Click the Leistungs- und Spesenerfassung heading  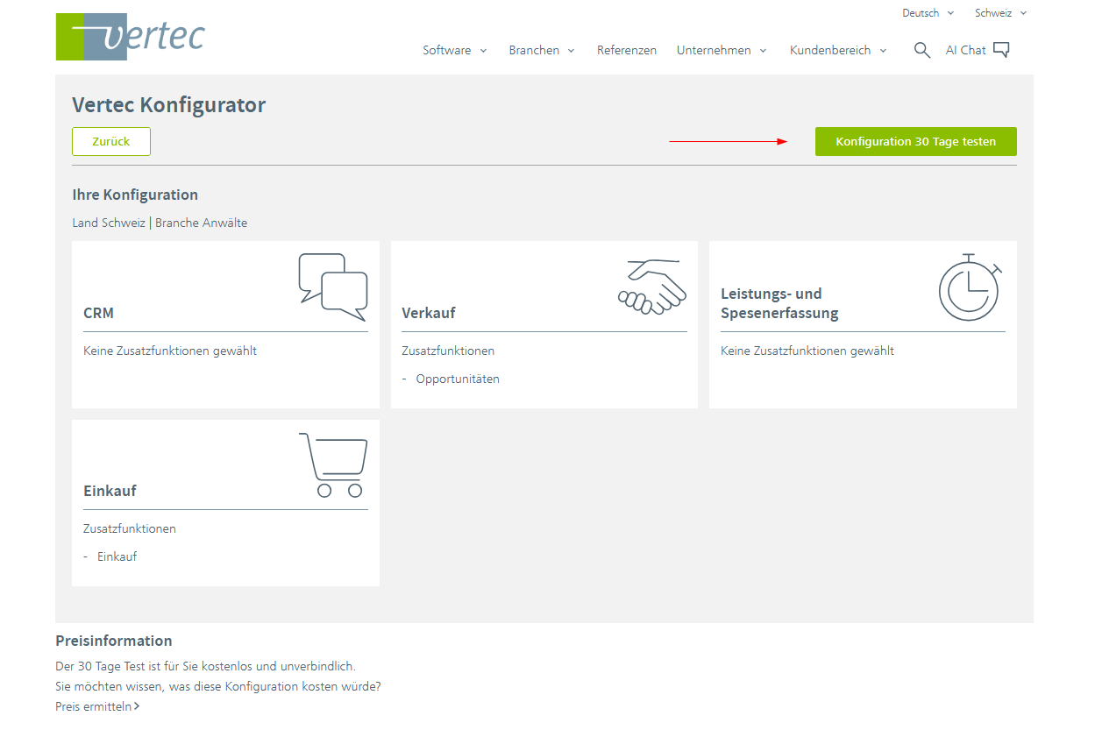(779, 303)
